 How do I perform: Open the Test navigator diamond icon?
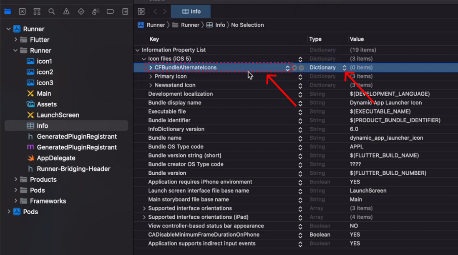tap(81, 12)
